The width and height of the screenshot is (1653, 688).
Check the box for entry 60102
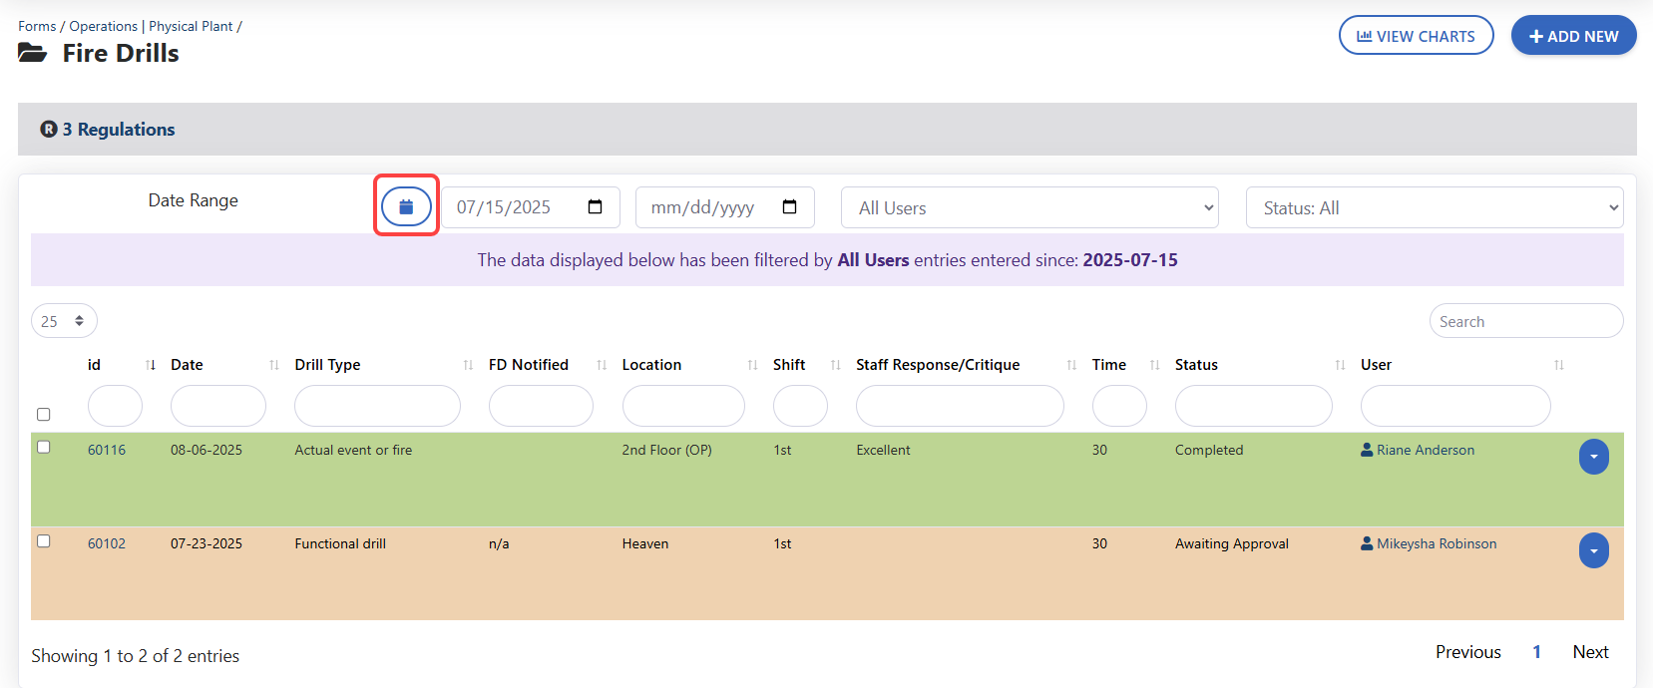(43, 540)
